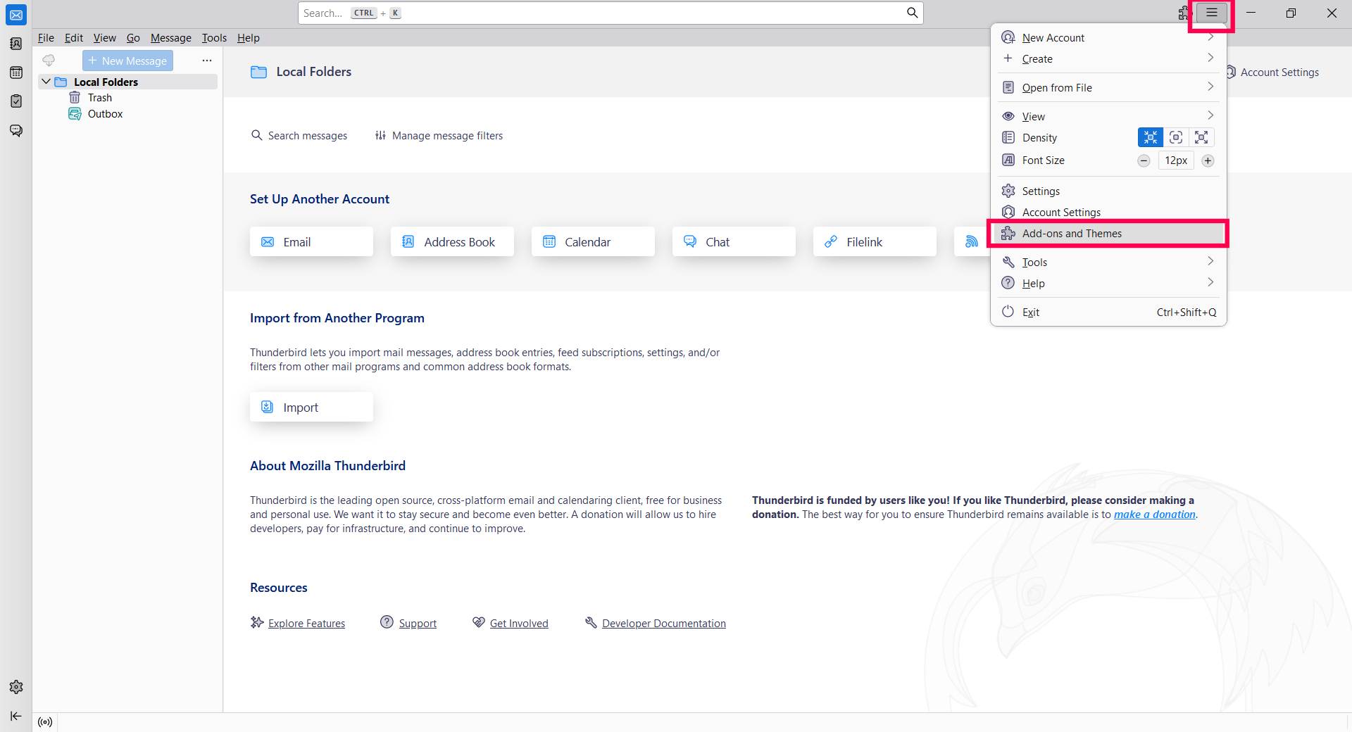Expand the Tools submenu in app menu
1352x732 pixels.
[x=1108, y=262]
